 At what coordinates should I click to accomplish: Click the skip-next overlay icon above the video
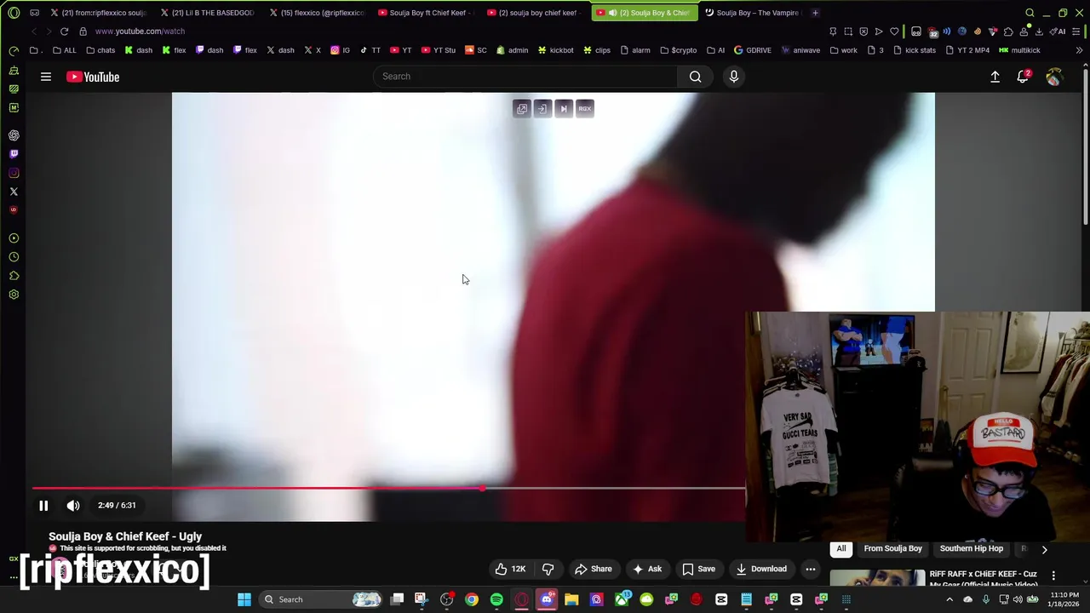564,109
